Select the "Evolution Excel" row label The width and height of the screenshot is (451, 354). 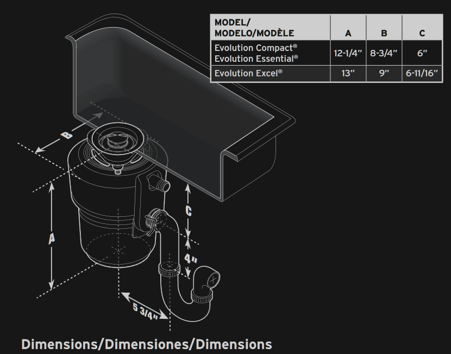[248, 73]
